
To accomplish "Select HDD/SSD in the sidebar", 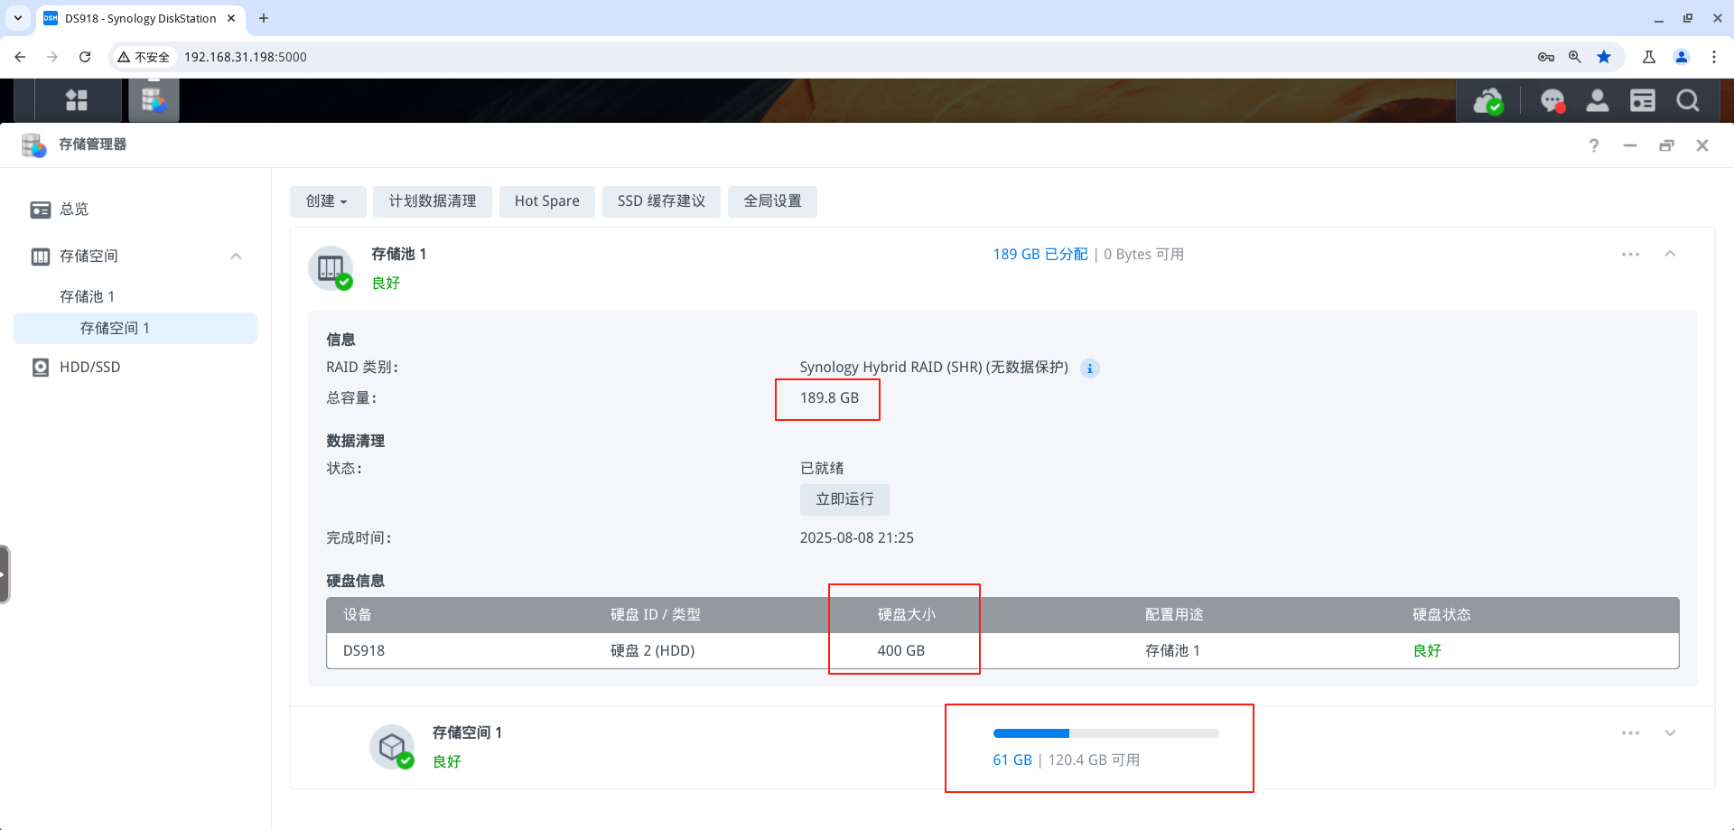I will point(89,368).
